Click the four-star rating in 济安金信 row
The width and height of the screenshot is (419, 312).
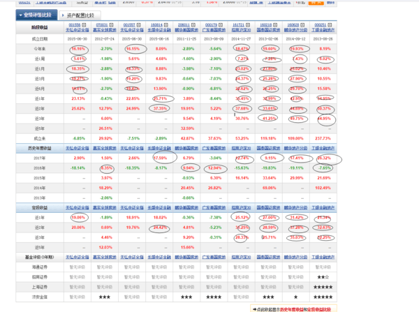214,297
